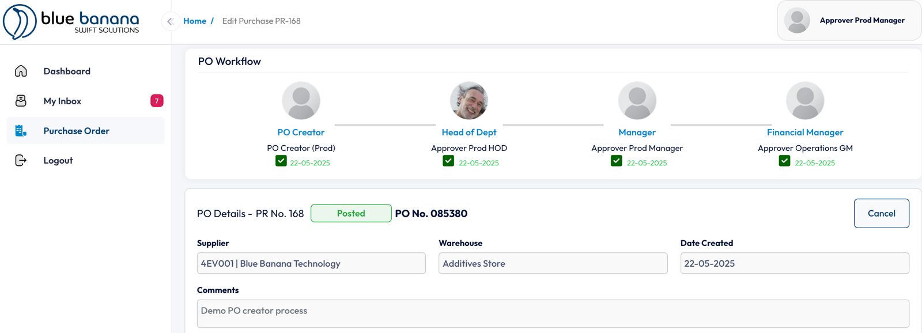Toggle the checkbox under Approver Operations GM
Image resolution: width=922 pixels, height=333 pixels.
click(784, 161)
